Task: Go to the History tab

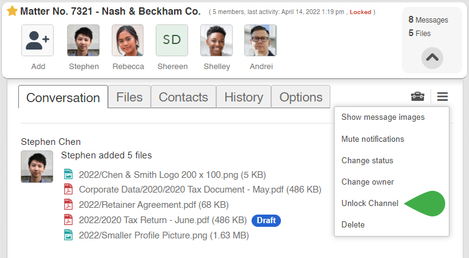Action: (244, 97)
